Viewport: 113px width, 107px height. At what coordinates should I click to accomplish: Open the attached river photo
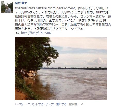tap(61, 69)
